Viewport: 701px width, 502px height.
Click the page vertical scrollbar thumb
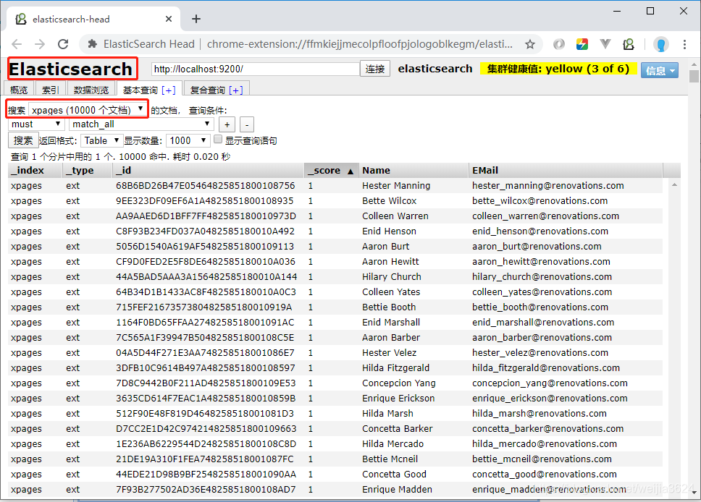pos(694,76)
